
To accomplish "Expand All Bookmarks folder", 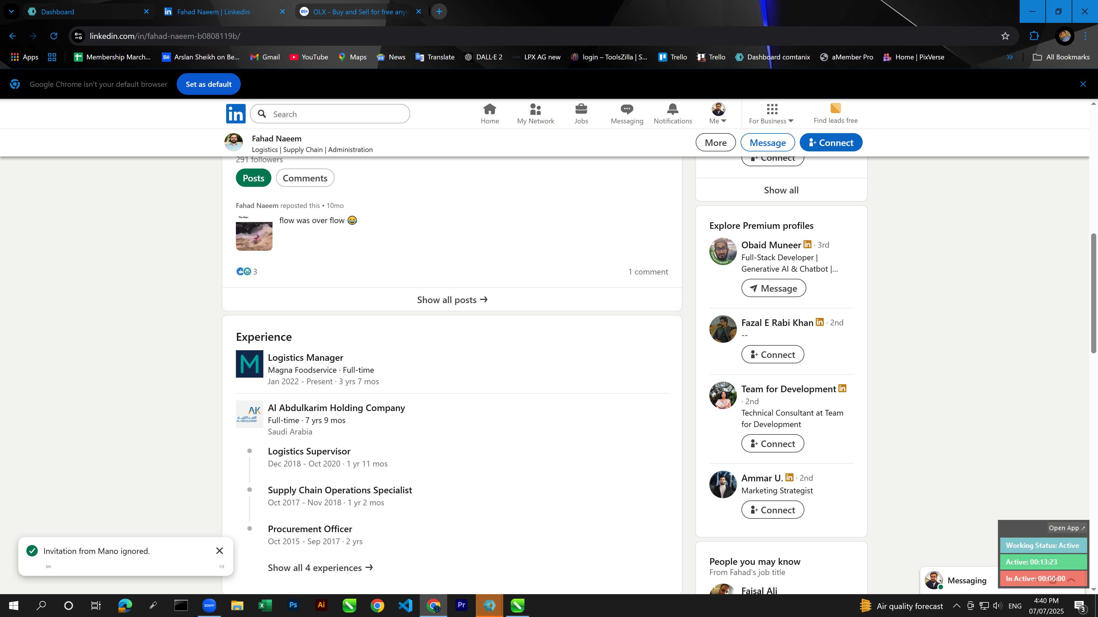I will pos(1061,57).
